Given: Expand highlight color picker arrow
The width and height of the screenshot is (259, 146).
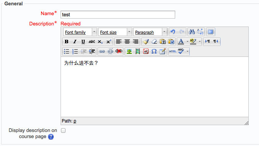Looking at the screenshot, I should (200, 42).
